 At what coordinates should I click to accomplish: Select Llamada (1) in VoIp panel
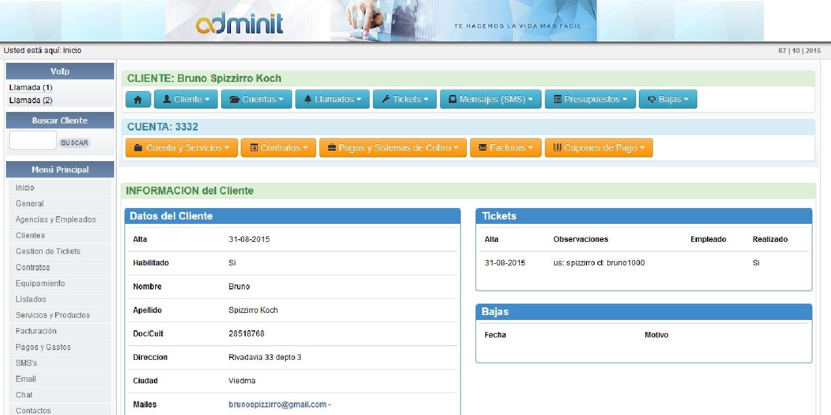(31, 87)
